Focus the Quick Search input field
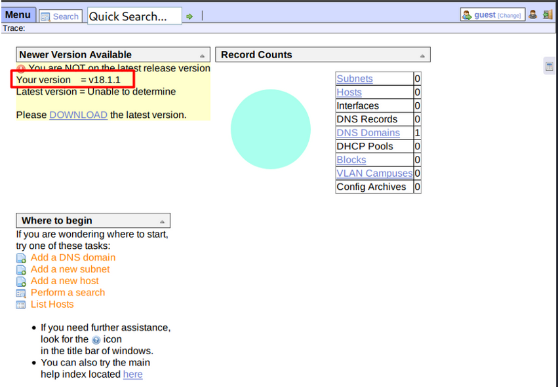 point(134,16)
